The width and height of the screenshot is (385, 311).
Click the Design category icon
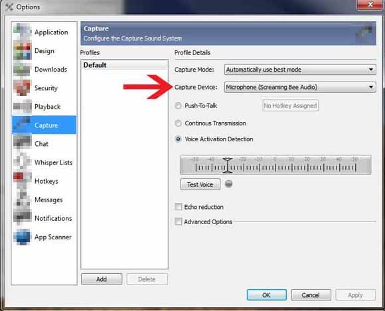23,51
